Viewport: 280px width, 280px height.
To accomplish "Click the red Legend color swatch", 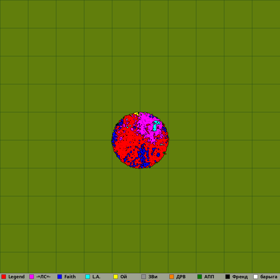I will [4, 277].
